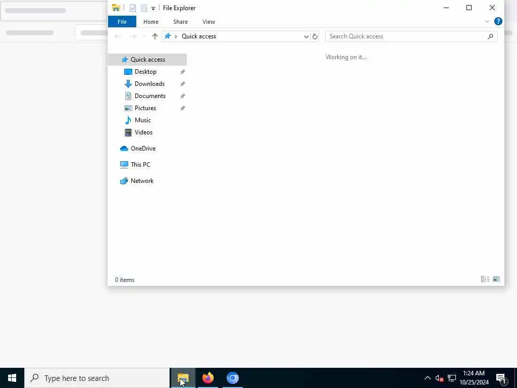The width and height of the screenshot is (517, 388).
Task: Click the Quick access path segment in address bar
Action: 199,36
